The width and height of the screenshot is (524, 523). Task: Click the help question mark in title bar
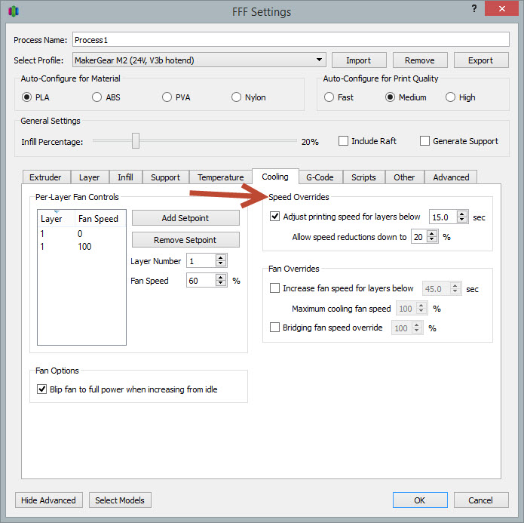coord(473,9)
